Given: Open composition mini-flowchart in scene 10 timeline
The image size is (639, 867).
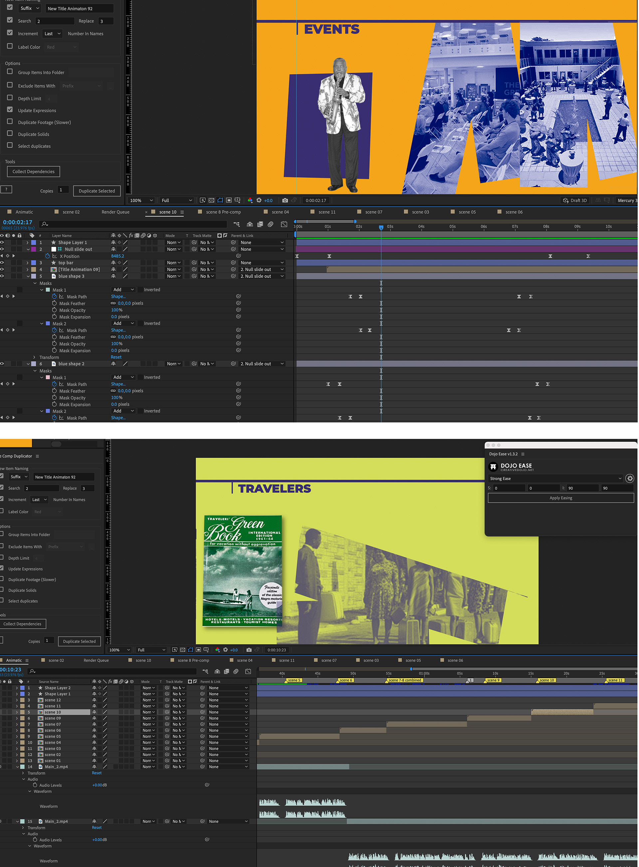Looking at the screenshot, I should pyautogui.click(x=236, y=224).
